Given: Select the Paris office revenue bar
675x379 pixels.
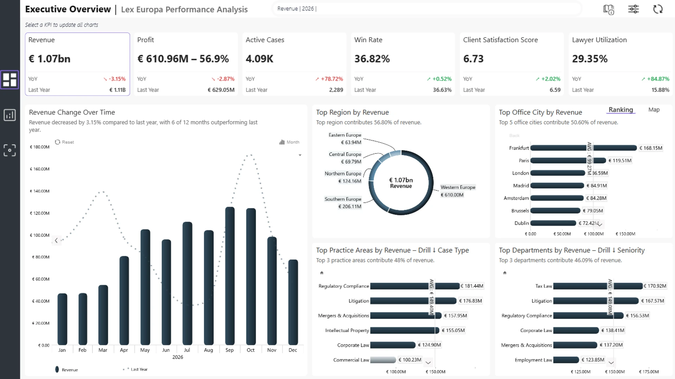Looking at the screenshot, I should 568,160.
